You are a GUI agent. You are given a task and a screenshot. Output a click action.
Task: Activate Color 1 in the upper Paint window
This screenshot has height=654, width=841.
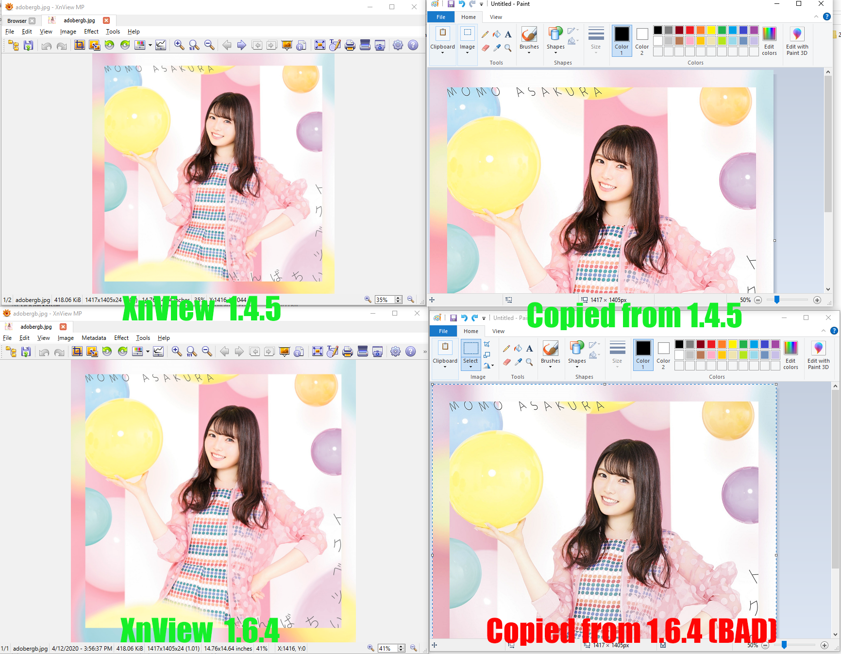tap(622, 41)
